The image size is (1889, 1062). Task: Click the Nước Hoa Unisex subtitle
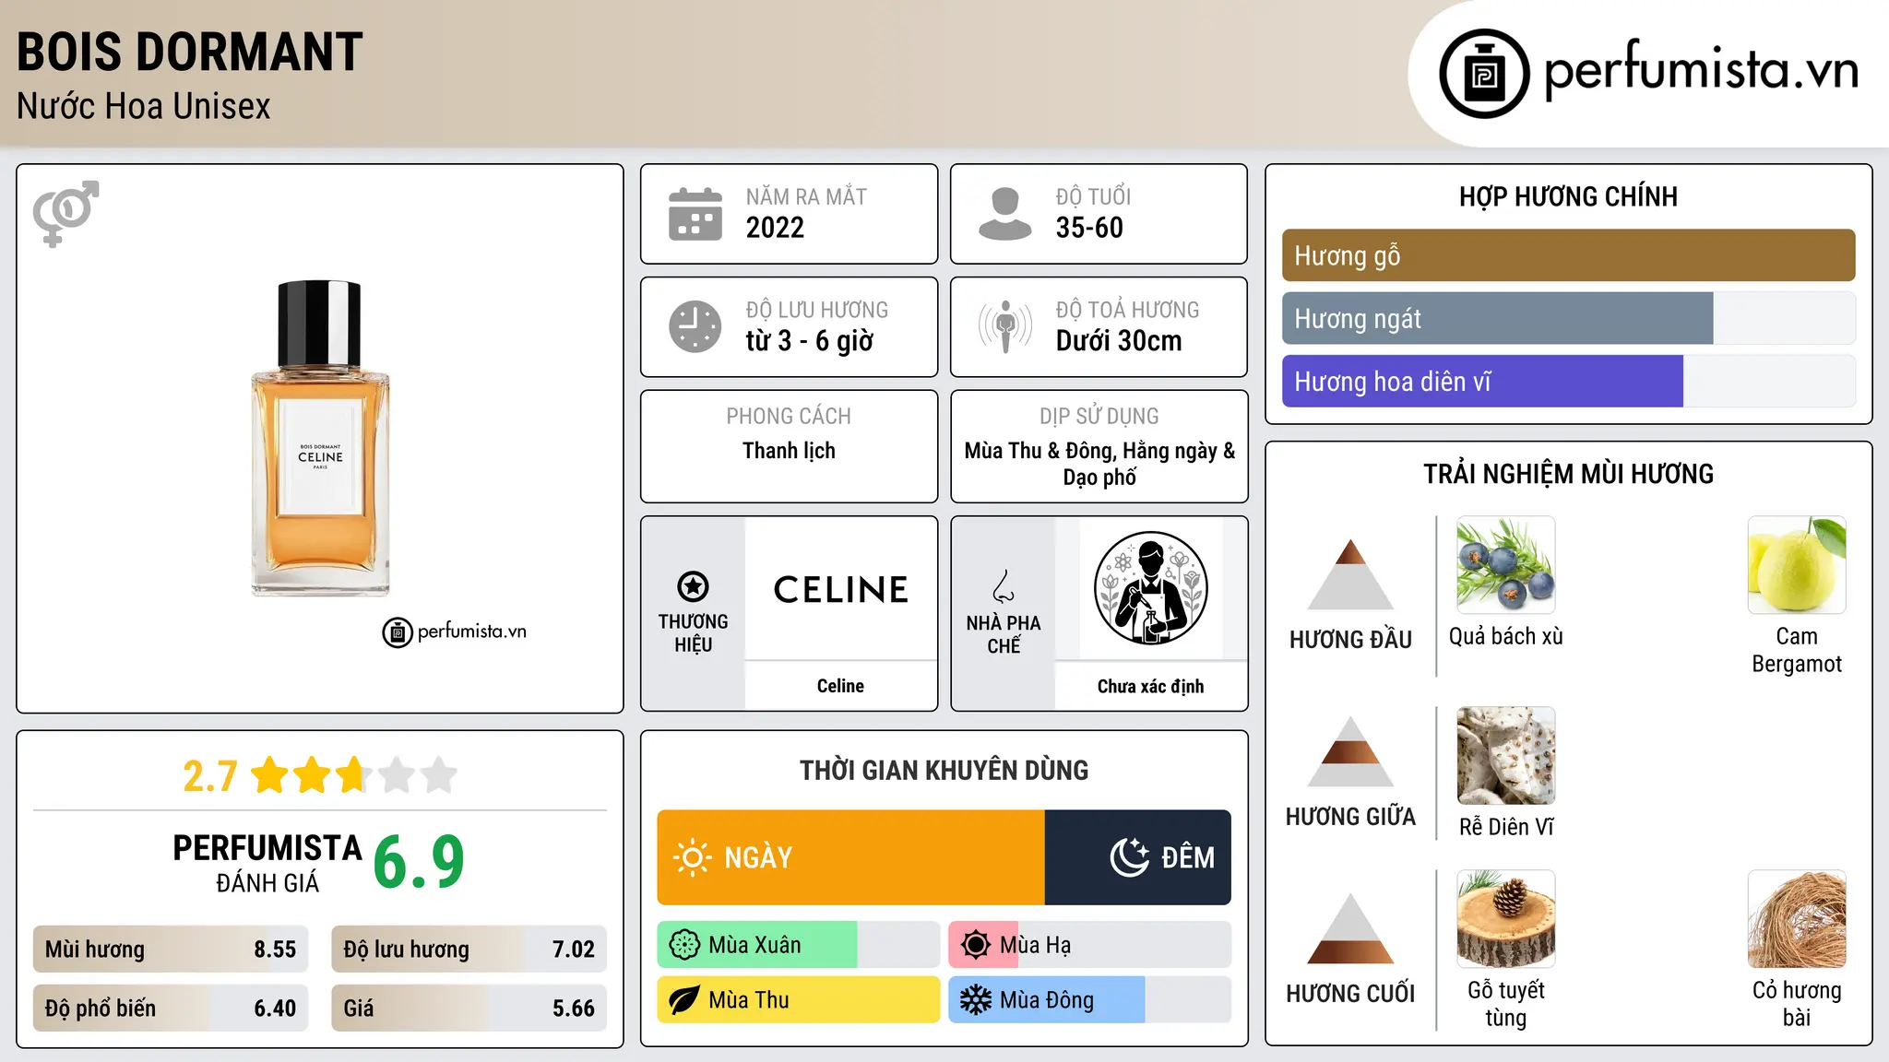coord(144,106)
